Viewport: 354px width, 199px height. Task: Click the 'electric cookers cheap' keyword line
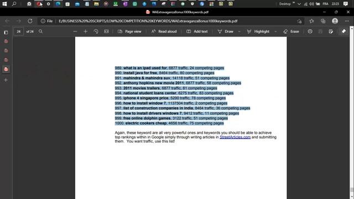[169, 123]
